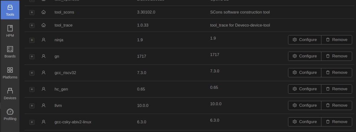Expand the tool_trace row
Screen dimensions: 356x132
[x=32, y=26]
